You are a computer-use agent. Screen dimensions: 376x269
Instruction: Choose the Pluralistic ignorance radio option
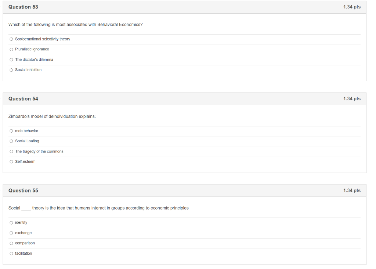[x=11, y=50]
